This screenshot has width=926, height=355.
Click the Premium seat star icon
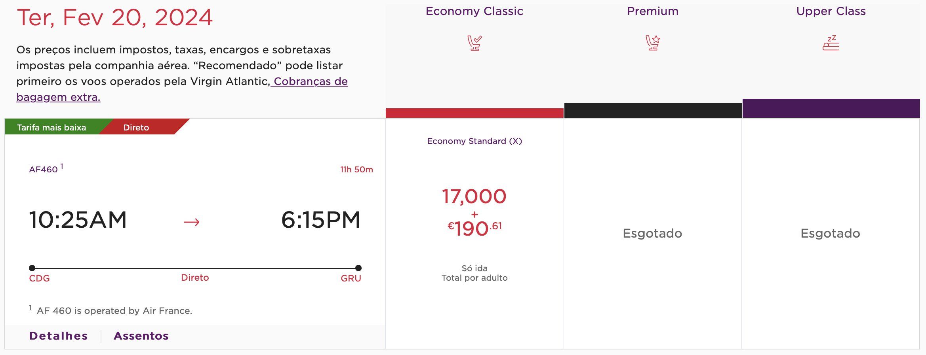tap(653, 43)
